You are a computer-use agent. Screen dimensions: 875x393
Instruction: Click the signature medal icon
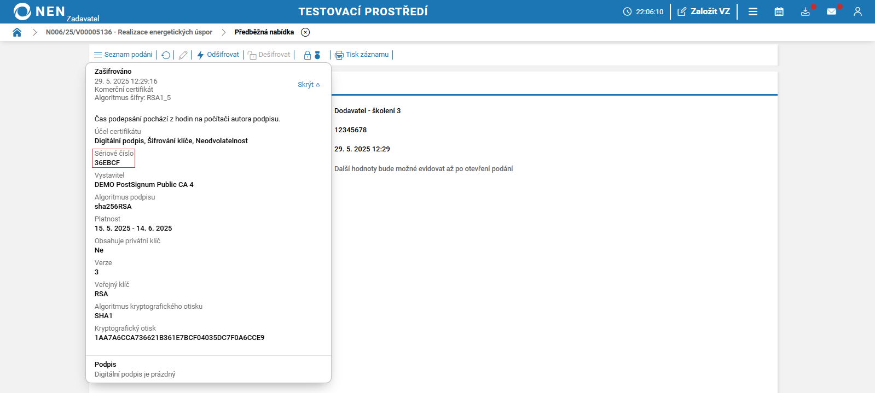point(317,55)
